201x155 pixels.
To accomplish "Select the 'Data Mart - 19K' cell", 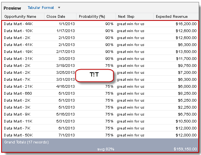I will [18, 52].
